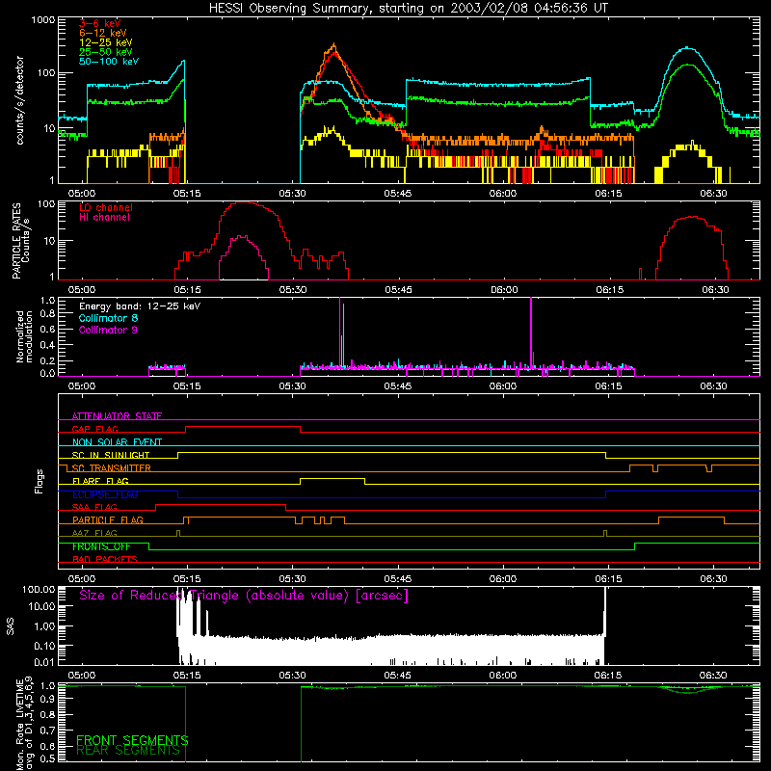
Task: Click the cyan 50-100 keV peak near 06:26
Action: tap(687, 48)
